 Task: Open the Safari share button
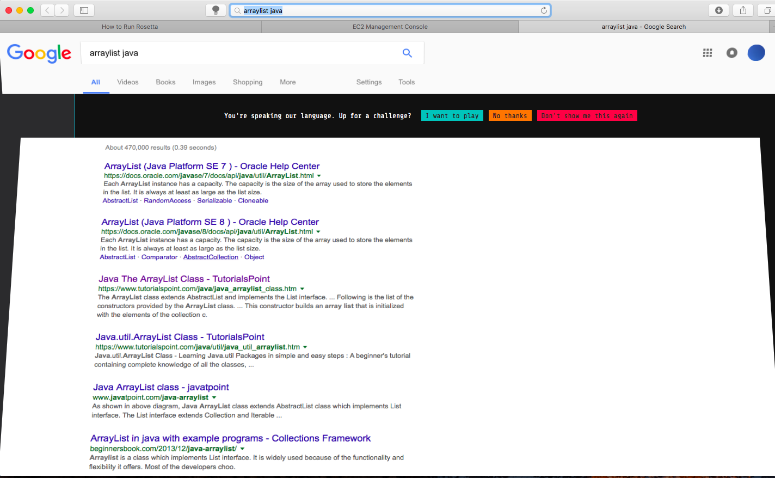[743, 10]
